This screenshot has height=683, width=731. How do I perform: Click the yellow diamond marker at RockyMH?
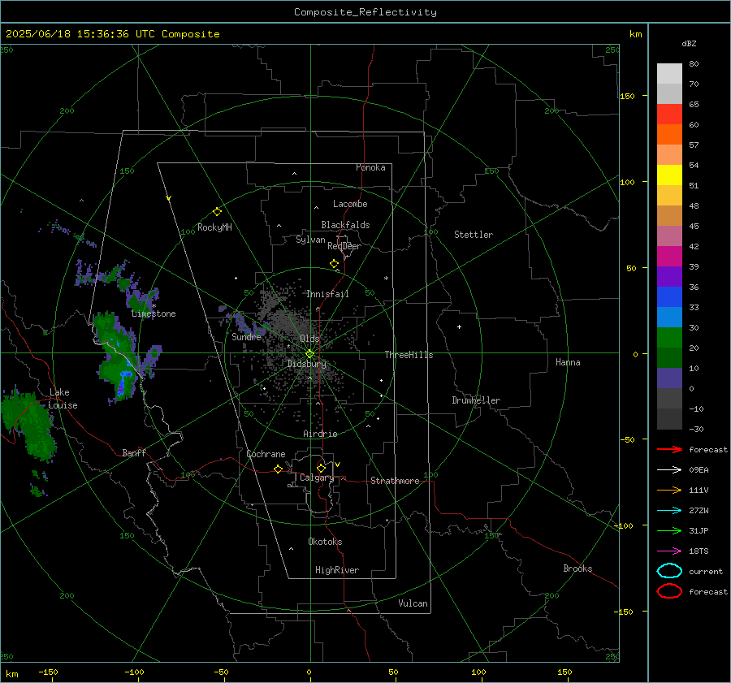[x=217, y=212]
